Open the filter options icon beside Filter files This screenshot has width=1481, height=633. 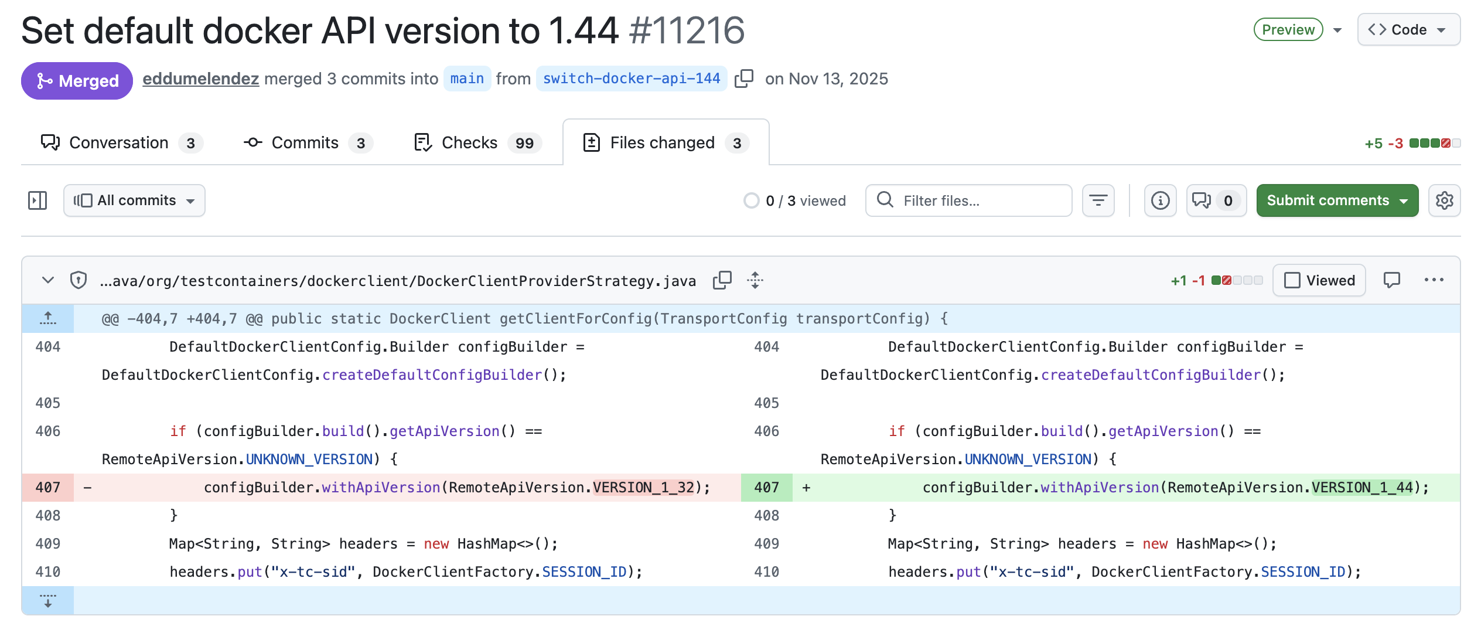(1098, 200)
